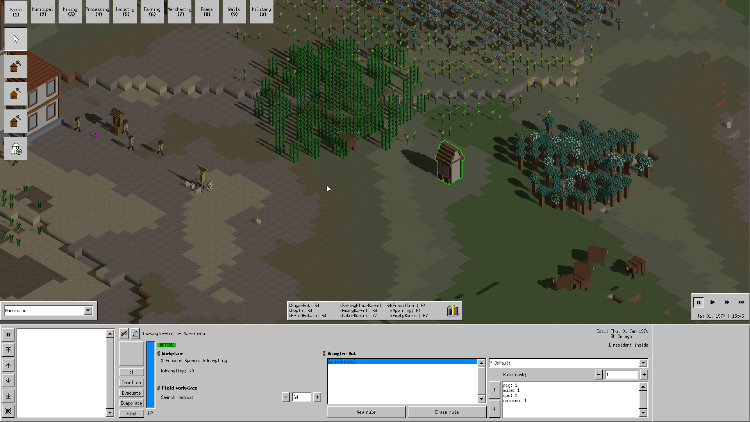Increase Search radius with the plus button

[317, 397]
